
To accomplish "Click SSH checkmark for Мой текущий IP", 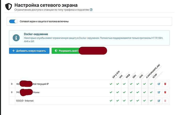I will (131, 84).
